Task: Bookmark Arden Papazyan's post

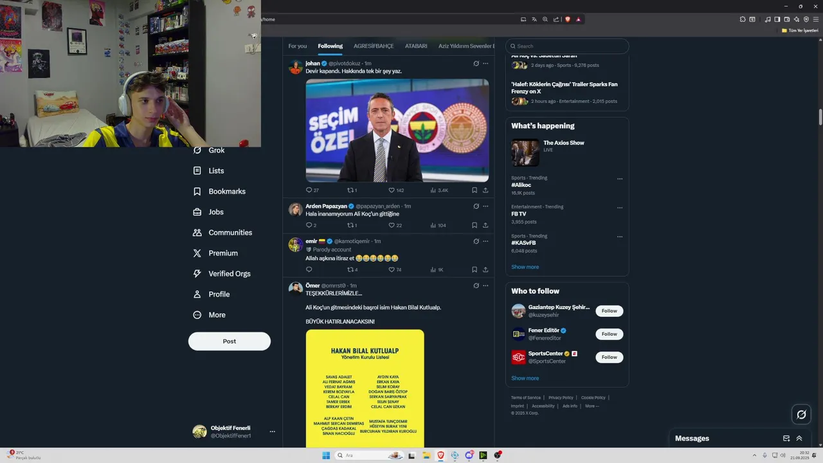Action: (x=475, y=225)
